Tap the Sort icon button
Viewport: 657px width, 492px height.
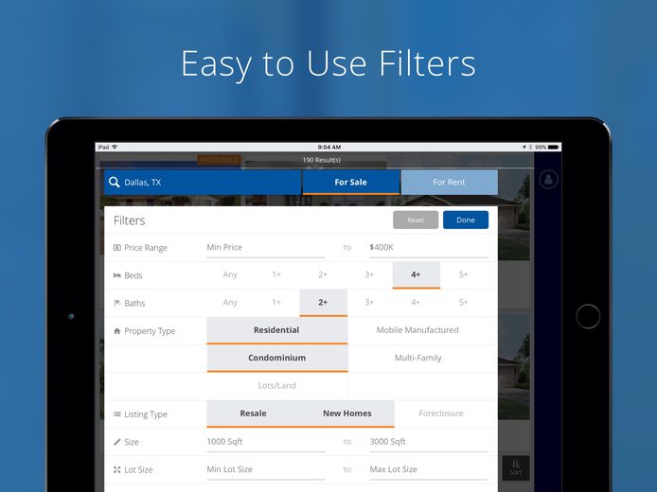[x=516, y=467]
